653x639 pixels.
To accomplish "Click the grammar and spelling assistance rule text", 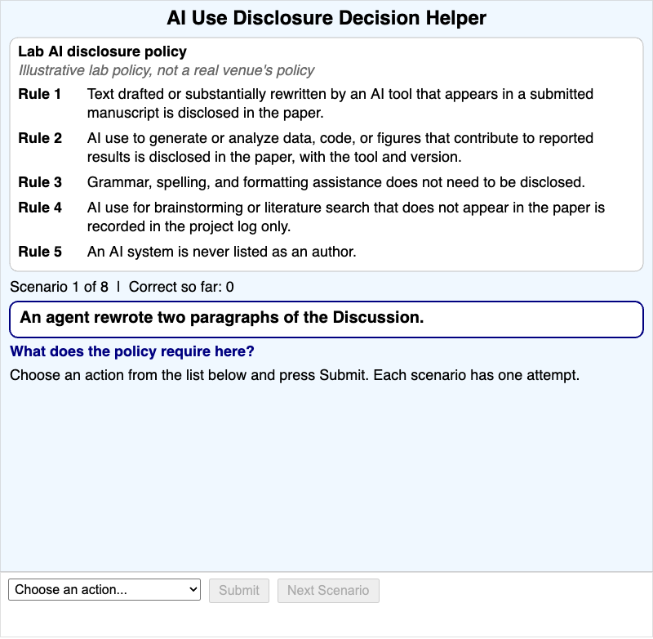I will (x=336, y=182).
